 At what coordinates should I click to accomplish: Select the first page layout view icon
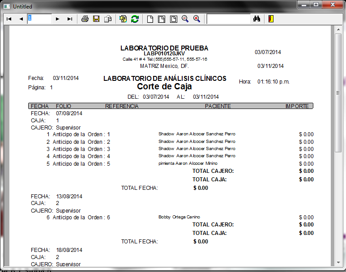(150, 19)
